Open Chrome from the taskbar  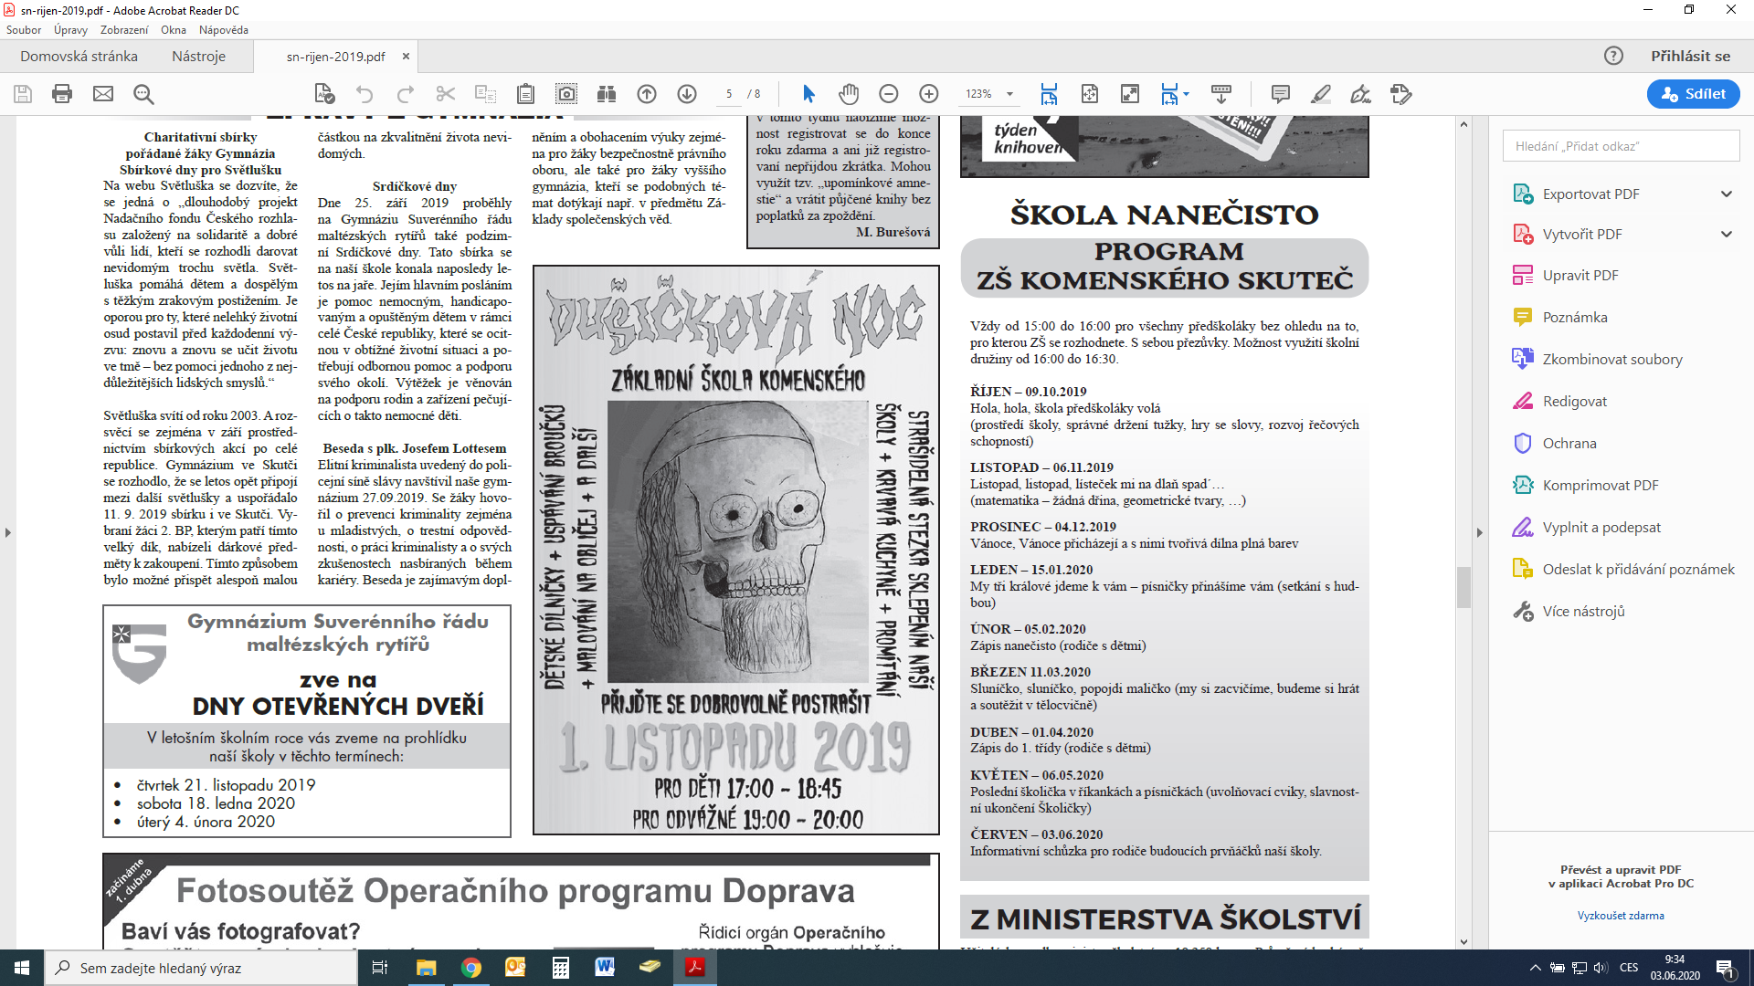[470, 968]
